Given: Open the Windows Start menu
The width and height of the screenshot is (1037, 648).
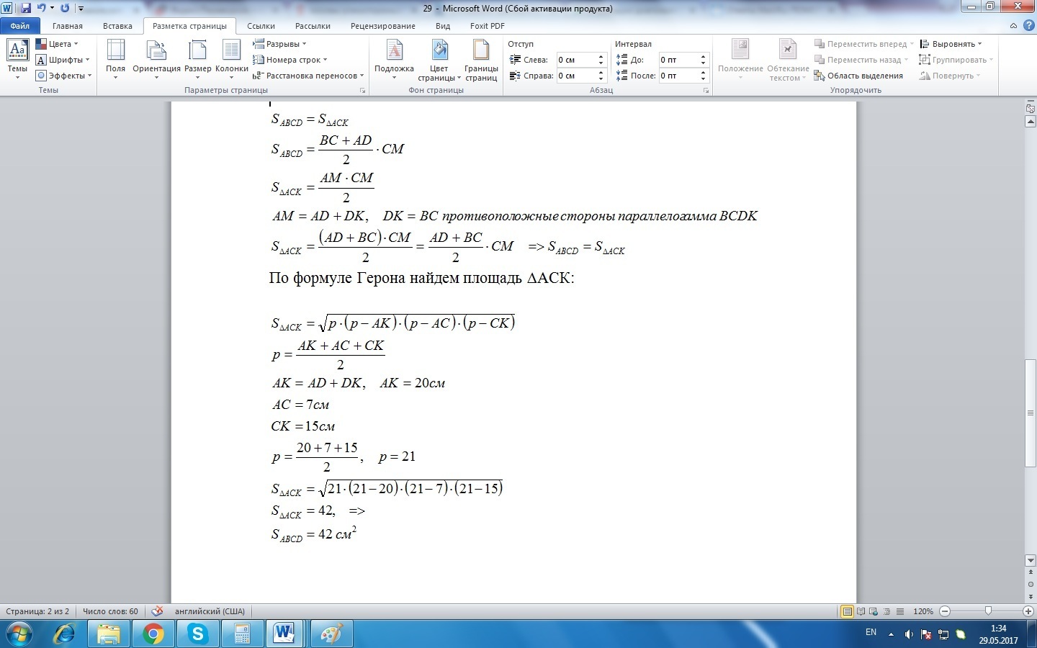Looking at the screenshot, I should point(19,634).
